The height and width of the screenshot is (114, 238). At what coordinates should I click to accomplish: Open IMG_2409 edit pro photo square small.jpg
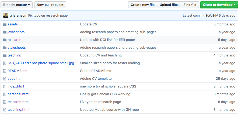[41, 63]
